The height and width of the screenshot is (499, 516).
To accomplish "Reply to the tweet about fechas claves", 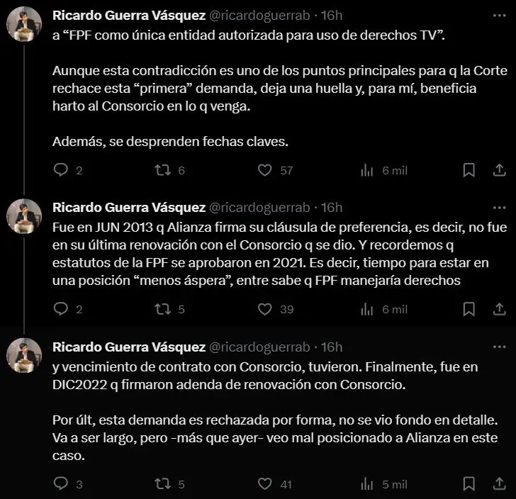I will point(61,170).
